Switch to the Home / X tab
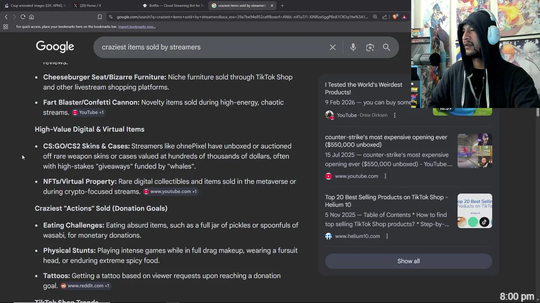The image size is (540, 303). pos(103,5)
